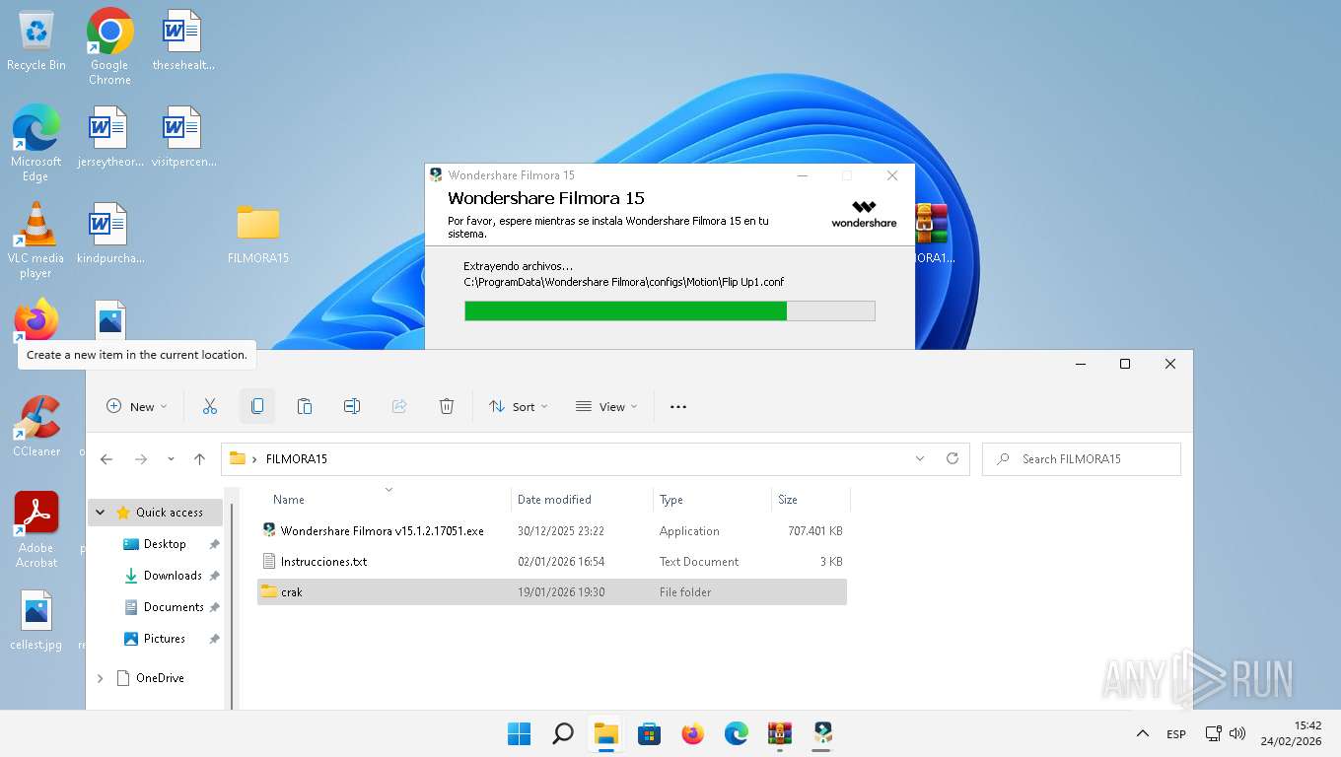
Task: Select the Instrucciones.txt file
Action: 552,562
